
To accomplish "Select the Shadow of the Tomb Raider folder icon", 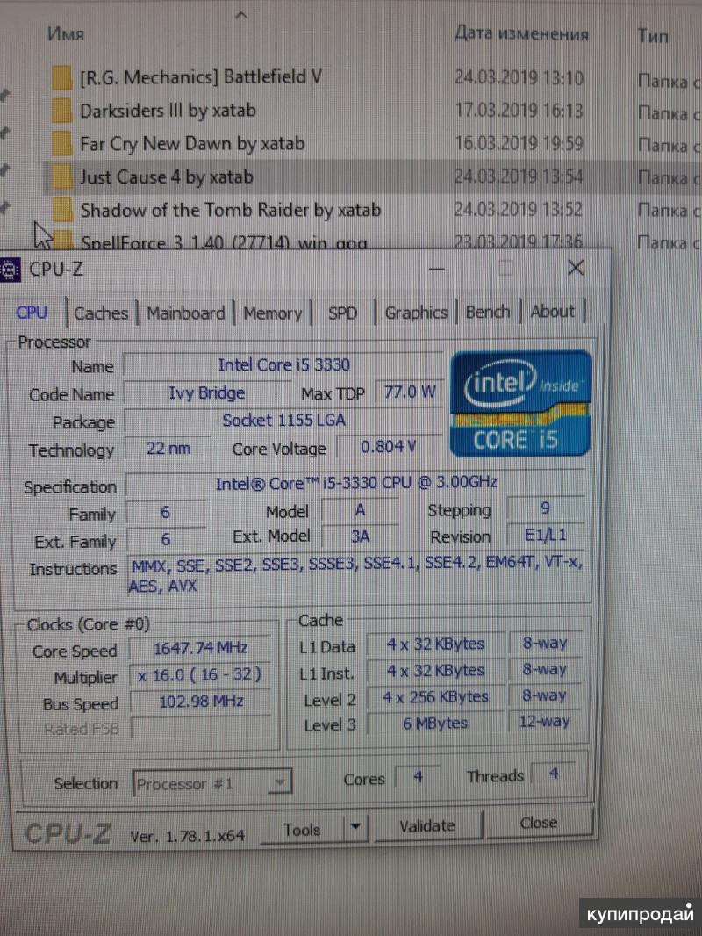I will click(x=61, y=210).
